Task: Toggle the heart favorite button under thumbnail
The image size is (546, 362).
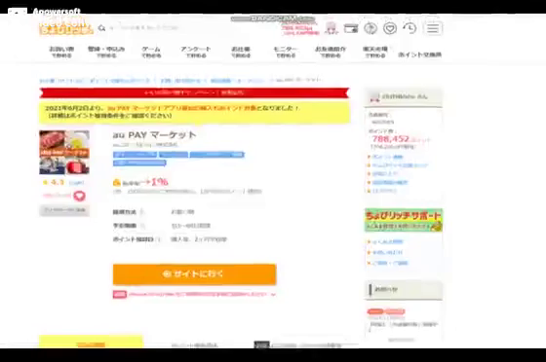Action: (x=79, y=196)
